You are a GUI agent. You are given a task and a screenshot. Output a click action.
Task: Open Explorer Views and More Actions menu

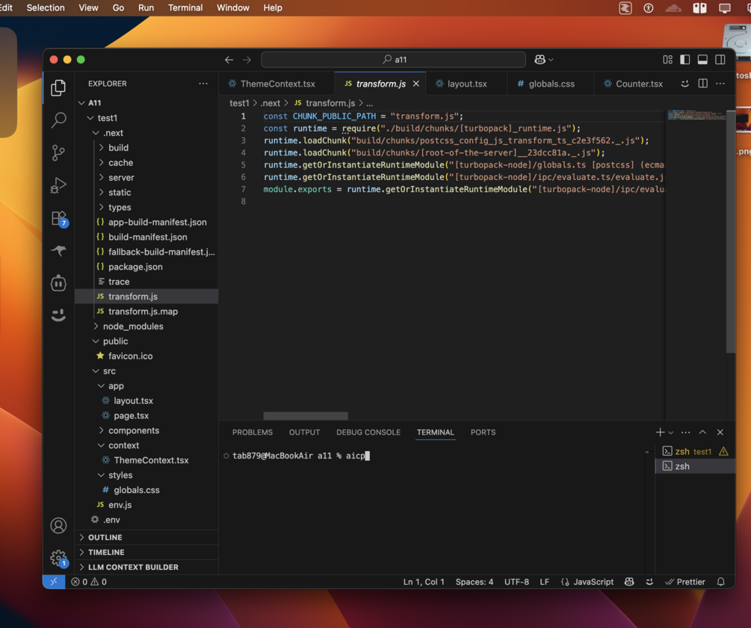[203, 84]
